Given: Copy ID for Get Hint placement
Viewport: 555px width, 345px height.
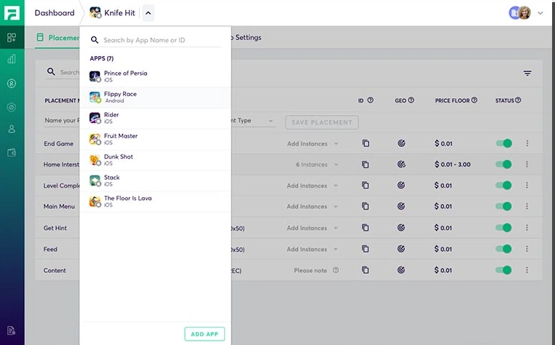Looking at the screenshot, I should [x=366, y=228].
